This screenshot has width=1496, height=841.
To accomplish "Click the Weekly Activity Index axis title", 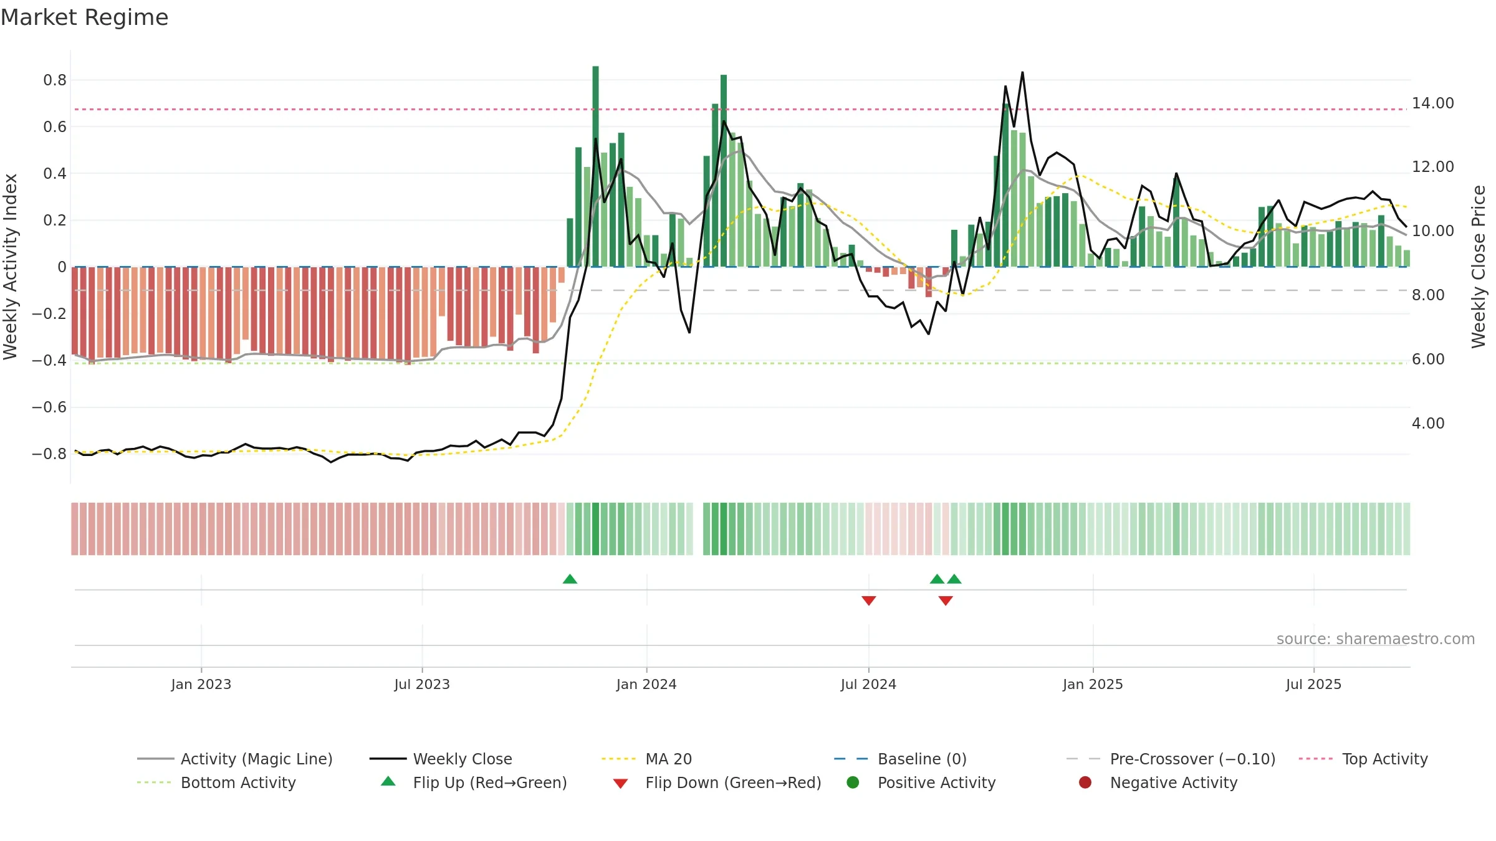I will [x=11, y=267].
